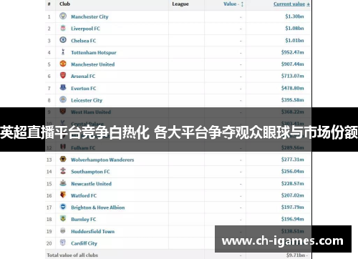The width and height of the screenshot is (358, 259).
Task: Click the $1.01bn current value
Action: (x=294, y=40)
